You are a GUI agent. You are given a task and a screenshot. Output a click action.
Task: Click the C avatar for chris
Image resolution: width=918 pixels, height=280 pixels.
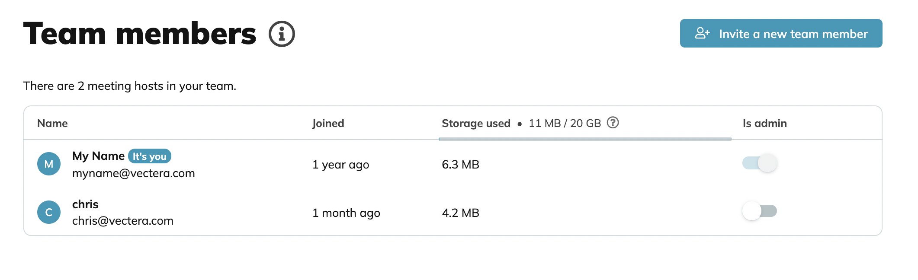[x=49, y=212]
